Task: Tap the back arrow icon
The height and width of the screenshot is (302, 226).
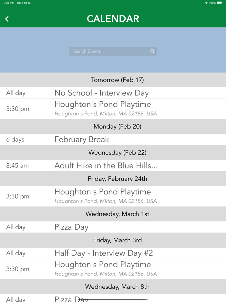Action: tap(7, 19)
